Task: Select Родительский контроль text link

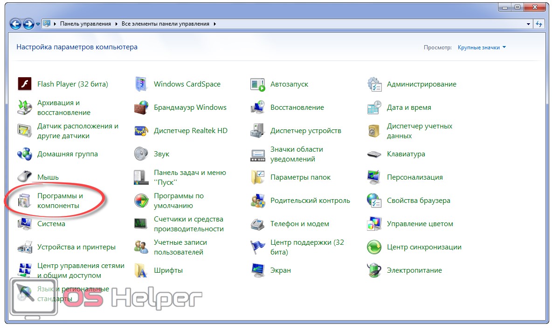Action: point(310,201)
